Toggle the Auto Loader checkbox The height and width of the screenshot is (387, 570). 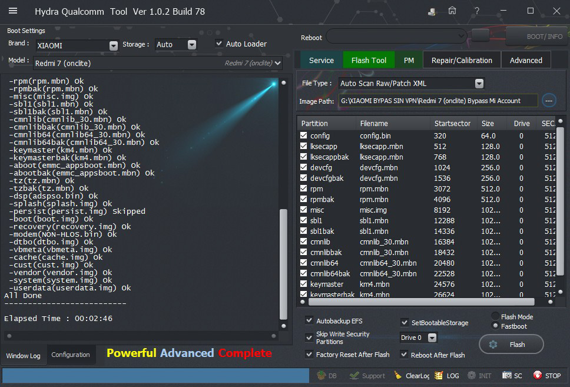(x=219, y=43)
